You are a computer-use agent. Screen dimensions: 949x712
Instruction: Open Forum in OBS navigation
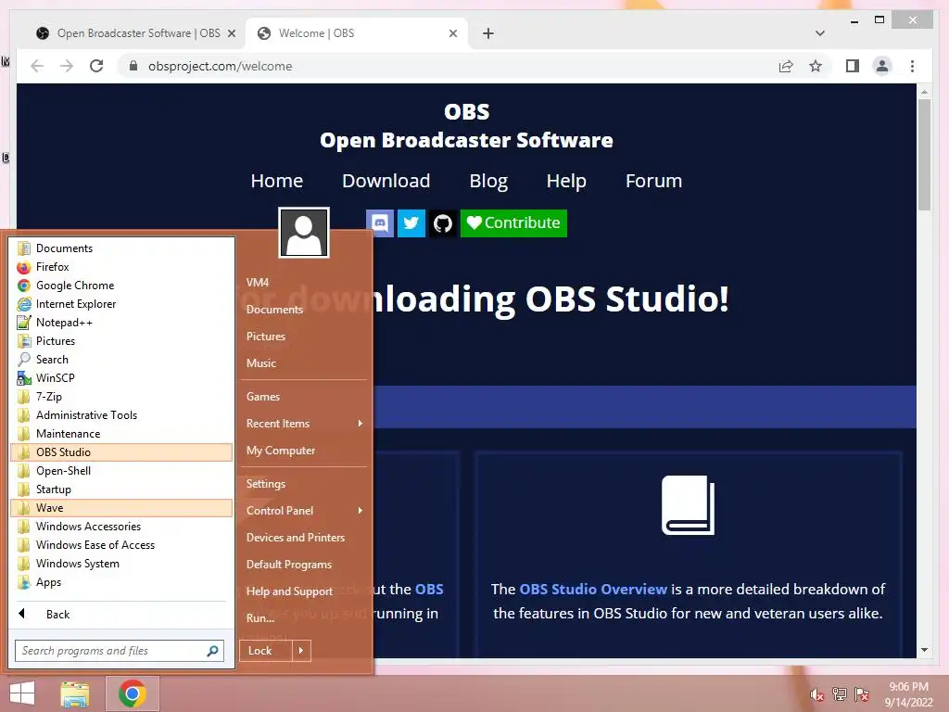[653, 181]
